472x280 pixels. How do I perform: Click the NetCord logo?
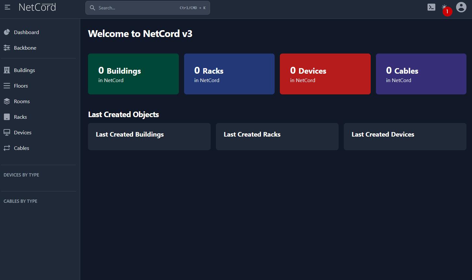click(x=37, y=7)
